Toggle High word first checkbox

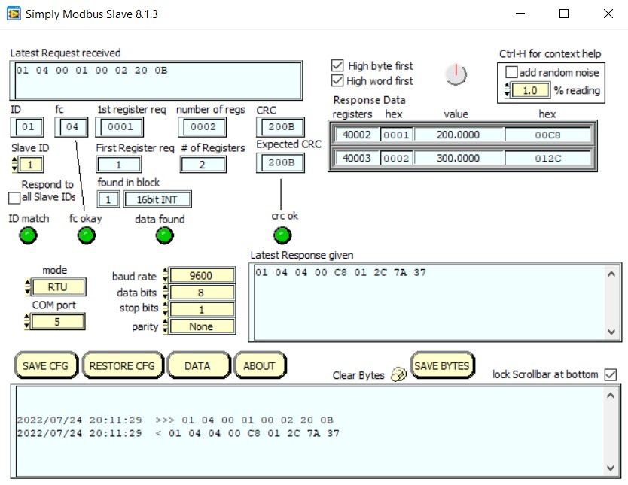[337, 80]
